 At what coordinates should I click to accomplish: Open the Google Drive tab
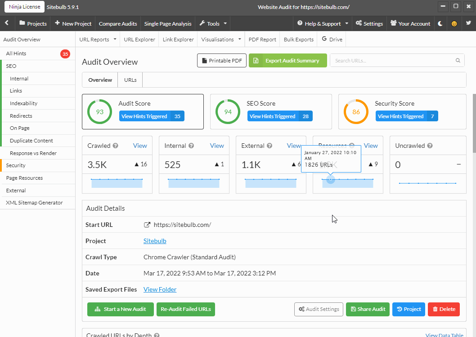(332, 40)
